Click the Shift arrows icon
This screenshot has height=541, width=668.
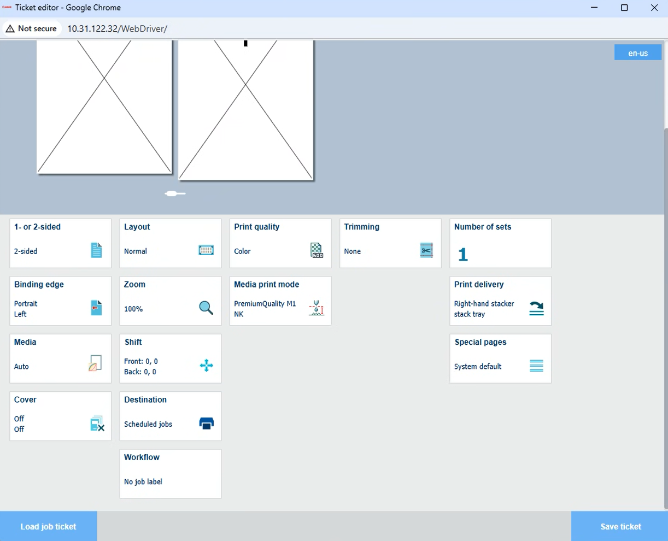pyautogui.click(x=206, y=366)
